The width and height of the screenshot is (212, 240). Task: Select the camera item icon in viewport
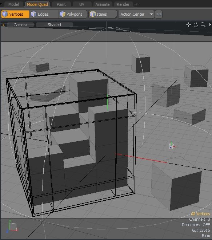tap(172, 146)
